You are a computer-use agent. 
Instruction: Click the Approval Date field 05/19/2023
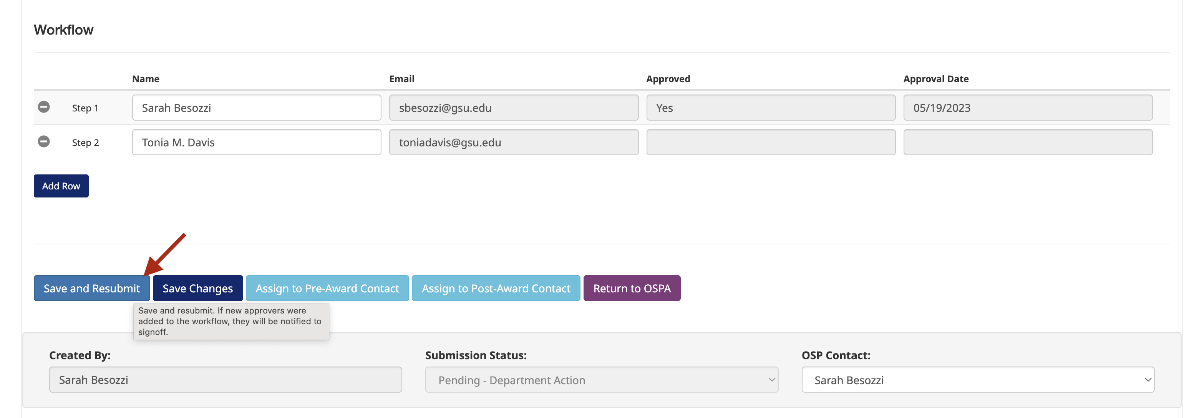[1028, 108]
